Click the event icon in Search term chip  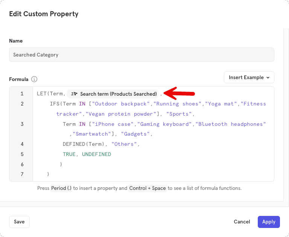(74, 94)
